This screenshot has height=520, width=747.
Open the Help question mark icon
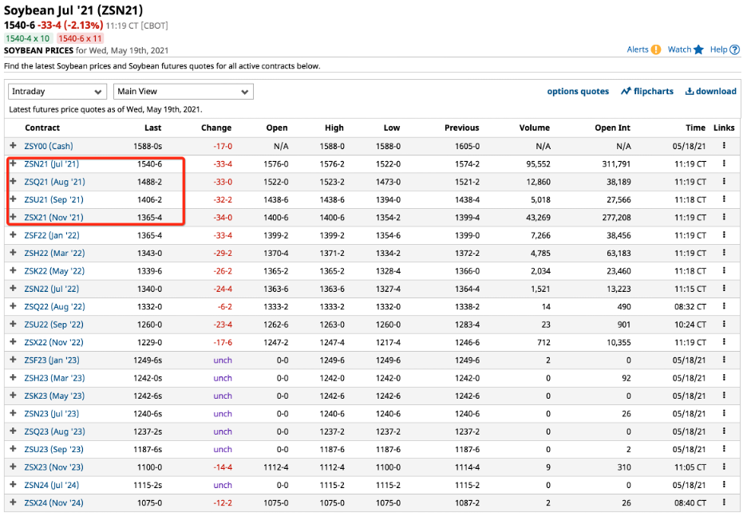734,49
